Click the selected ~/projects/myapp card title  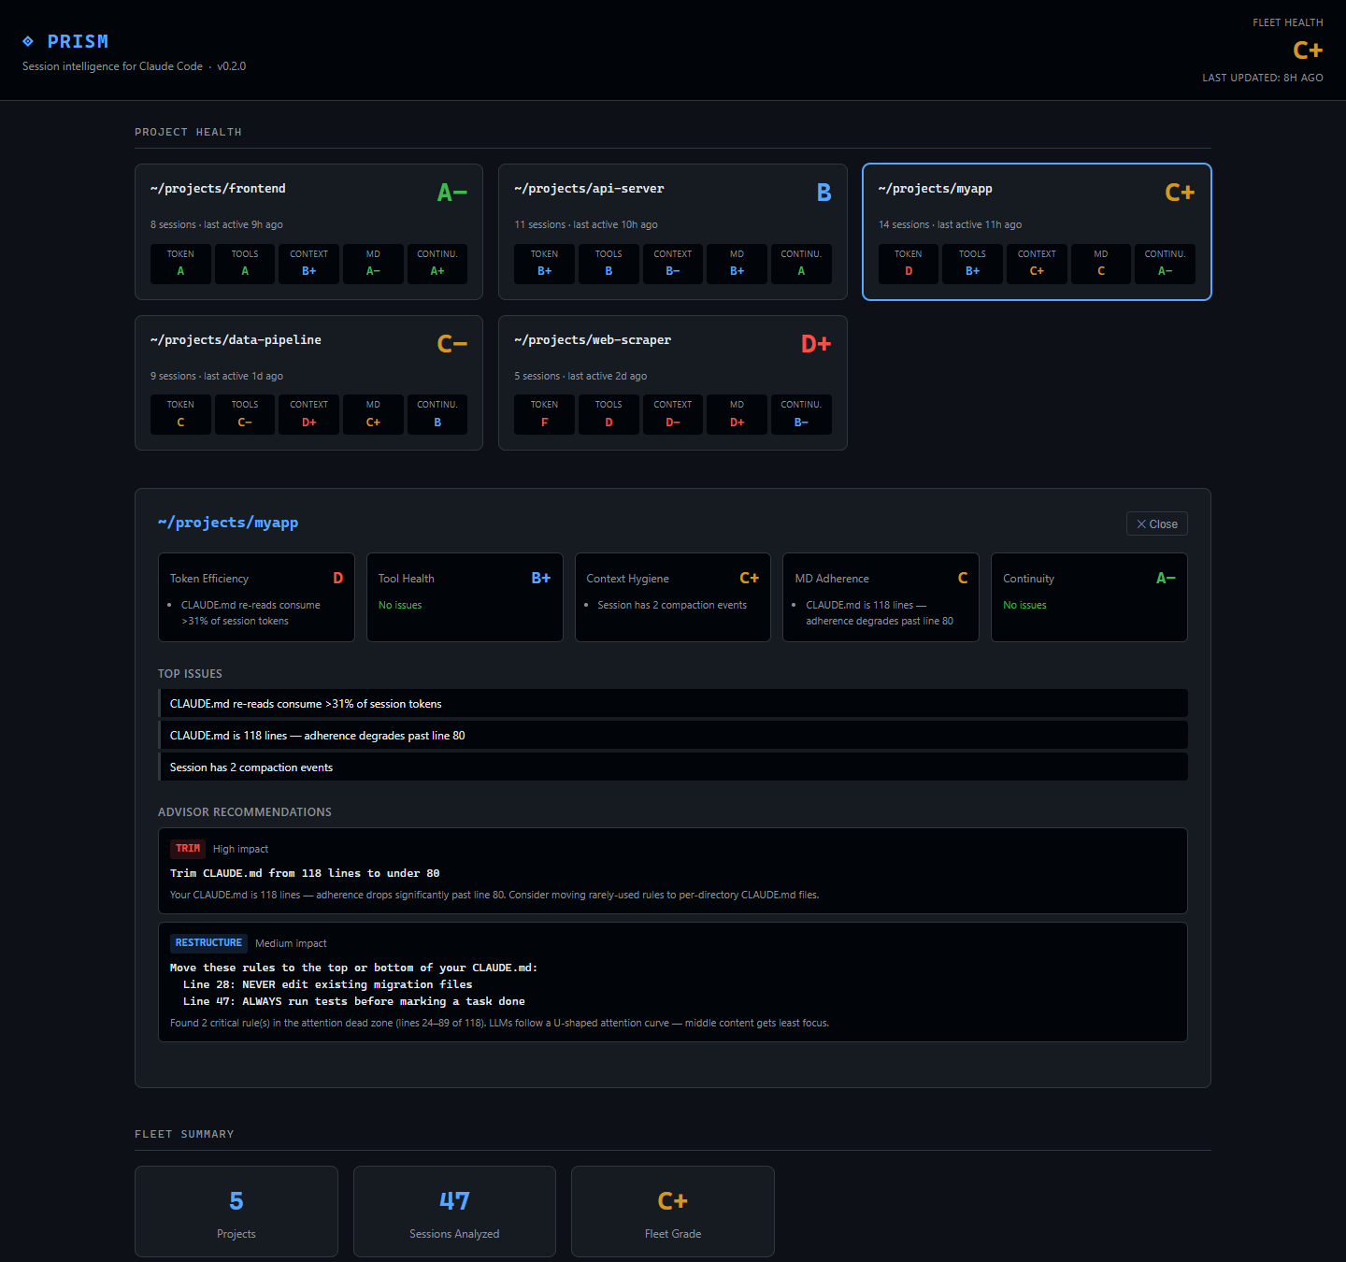click(935, 189)
